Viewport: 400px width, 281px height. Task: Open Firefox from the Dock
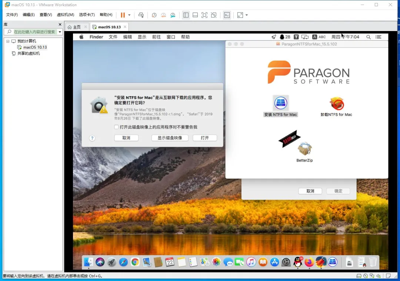tap(309, 262)
